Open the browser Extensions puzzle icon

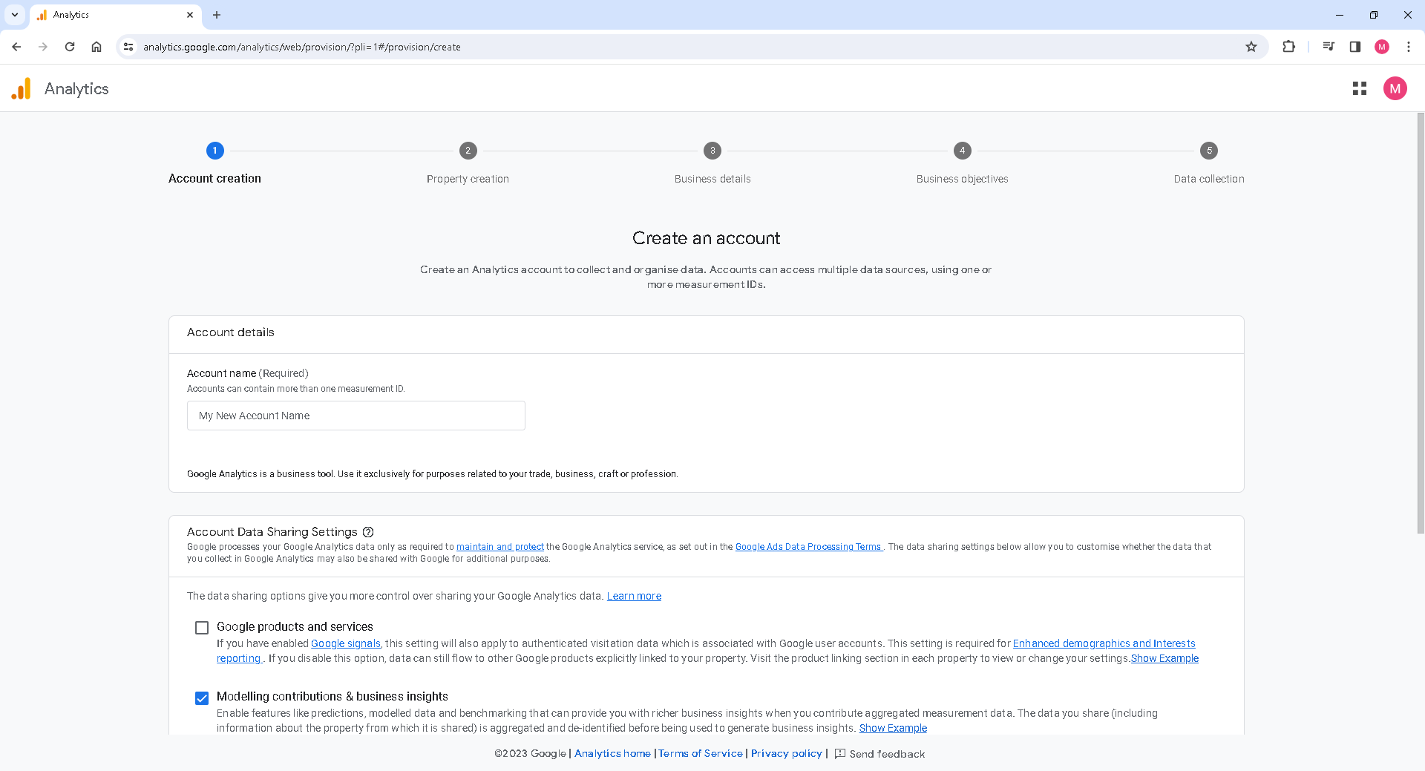[x=1288, y=46]
